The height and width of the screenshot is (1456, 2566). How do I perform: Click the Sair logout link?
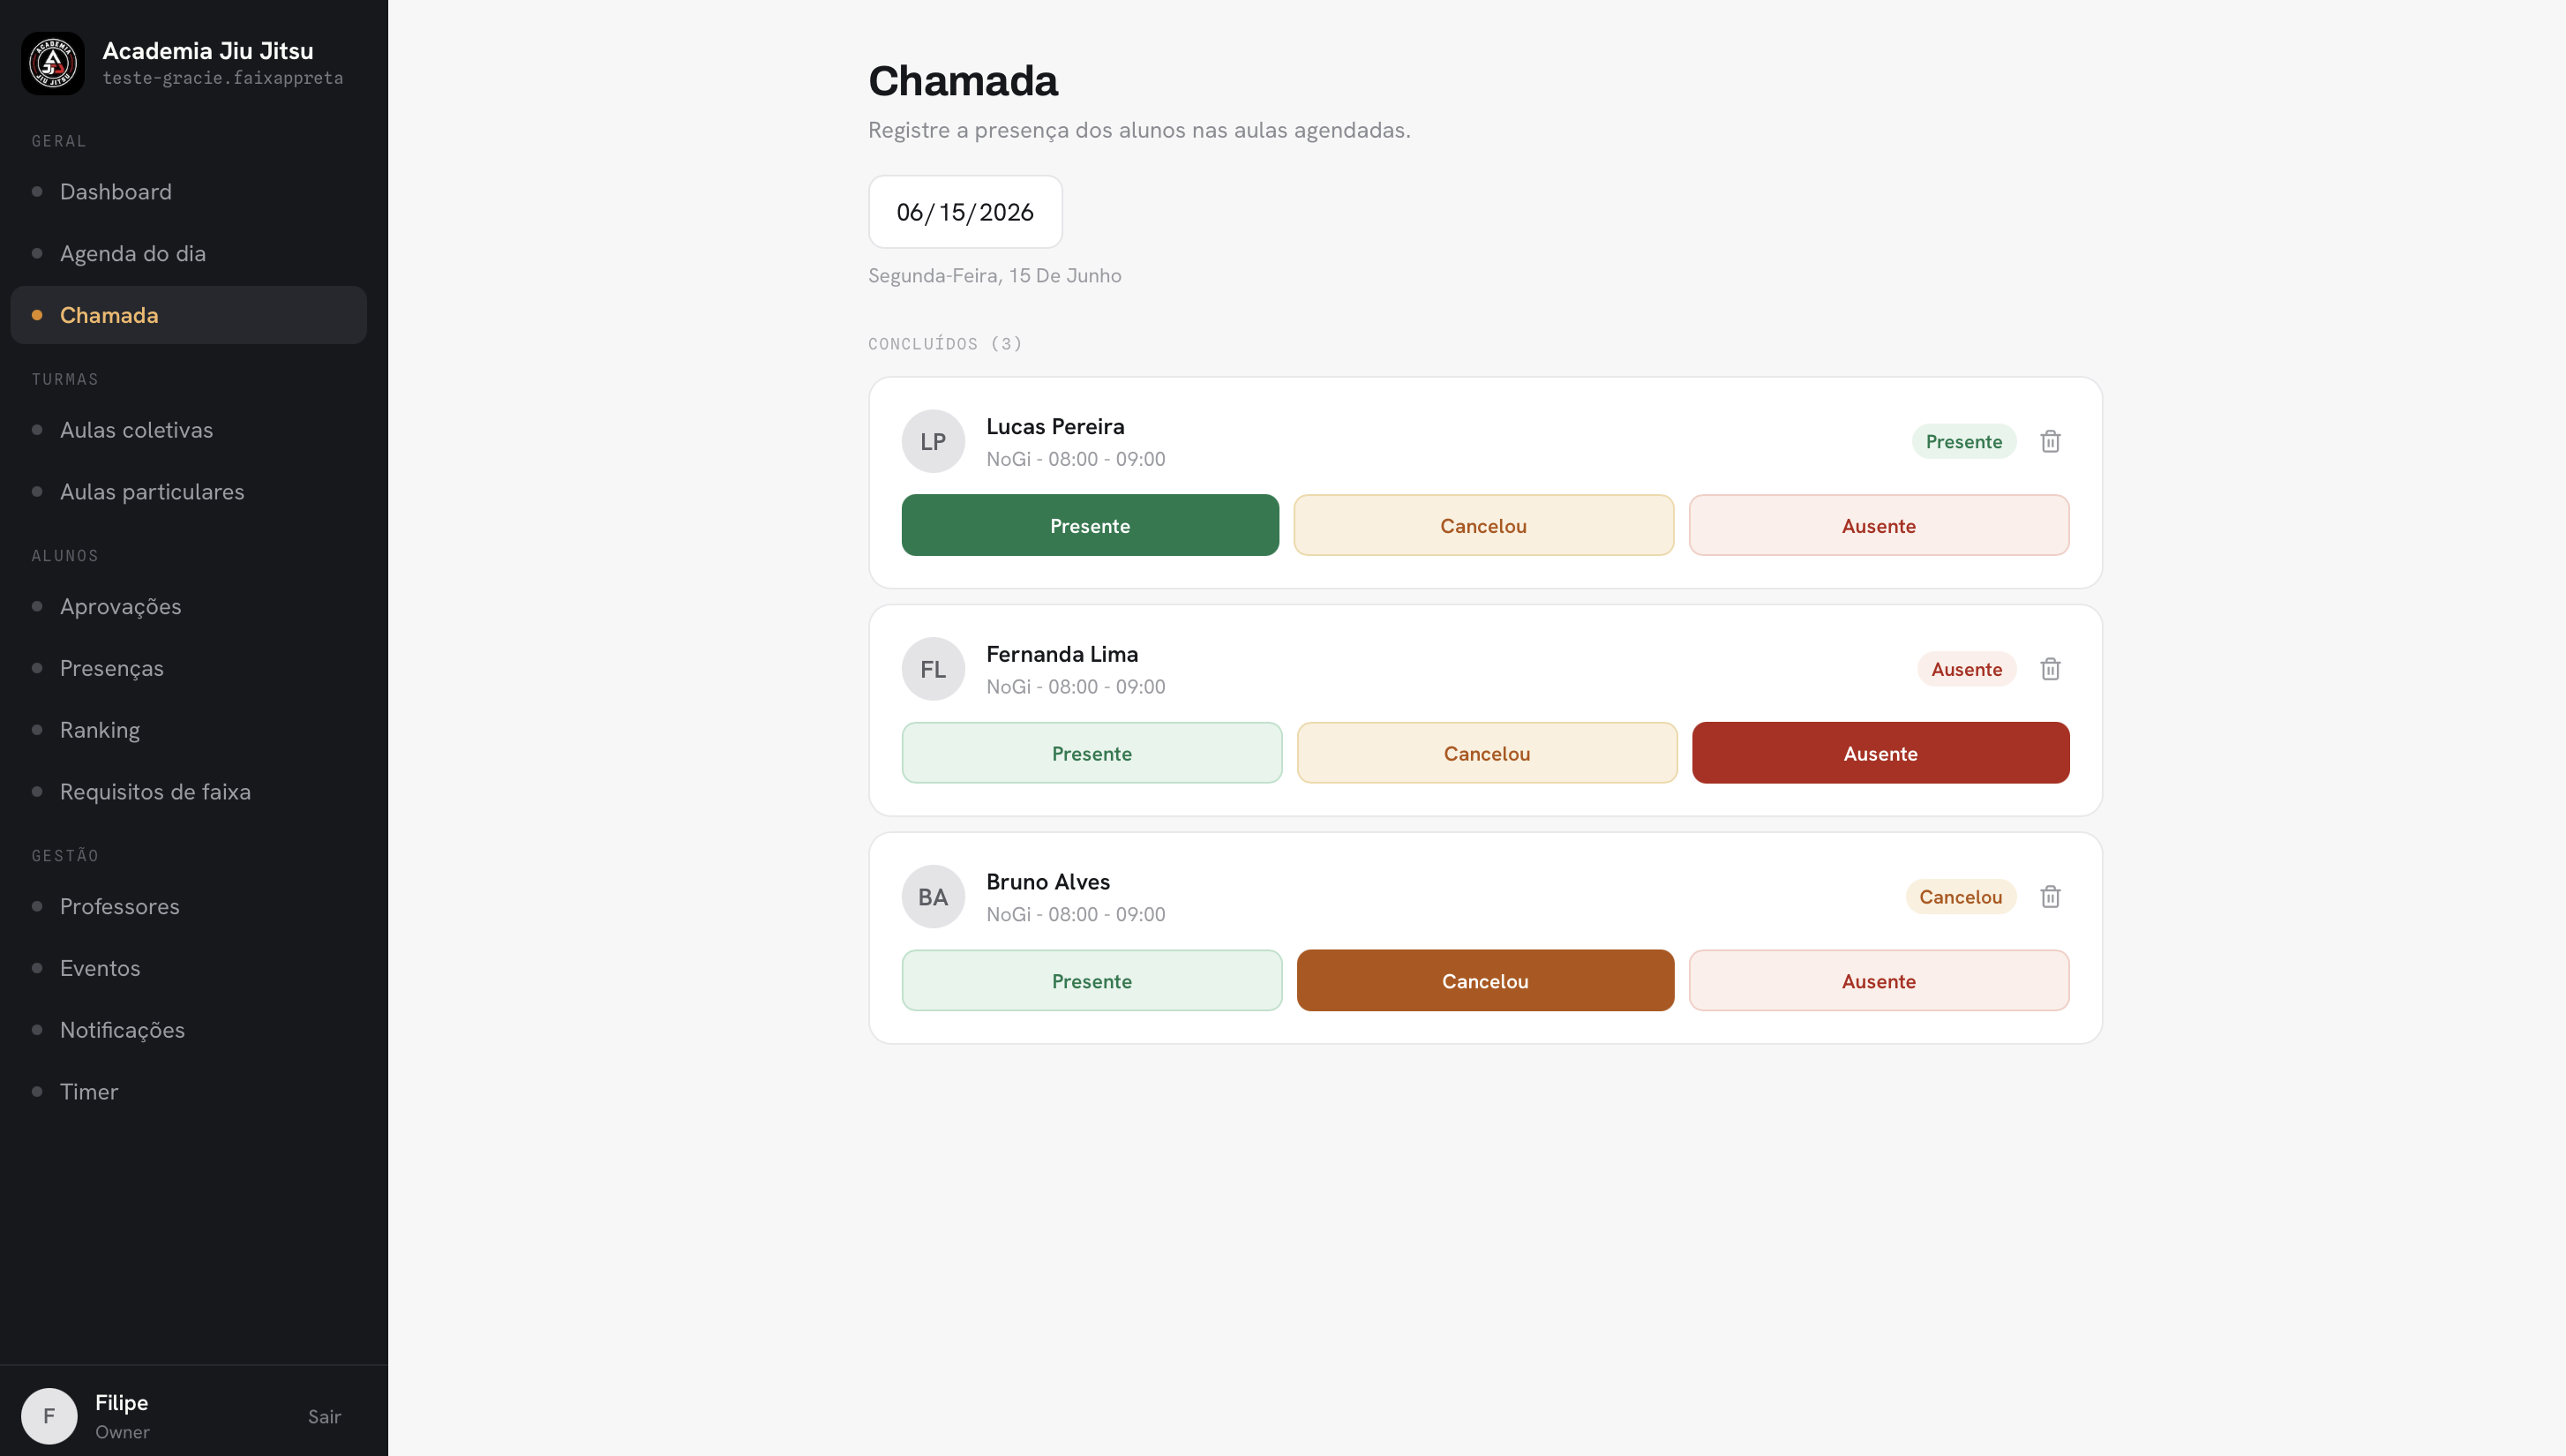(324, 1416)
